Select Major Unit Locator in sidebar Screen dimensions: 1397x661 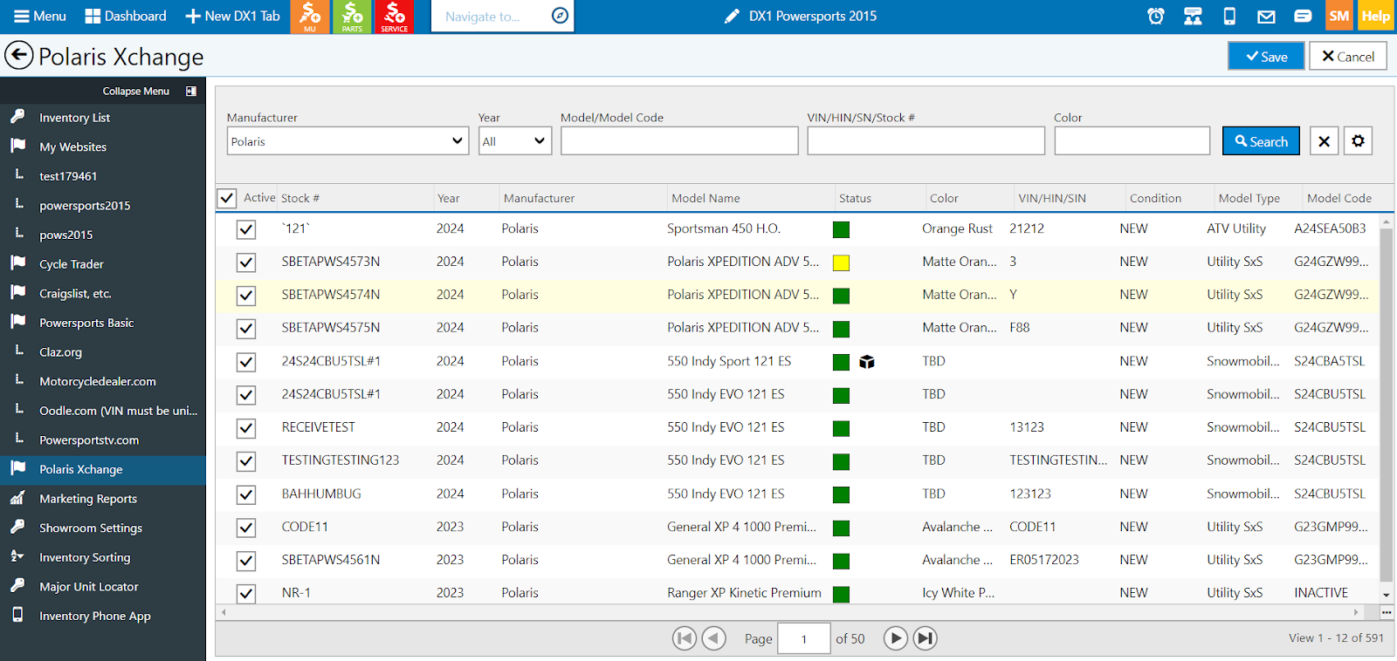(89, 586)
